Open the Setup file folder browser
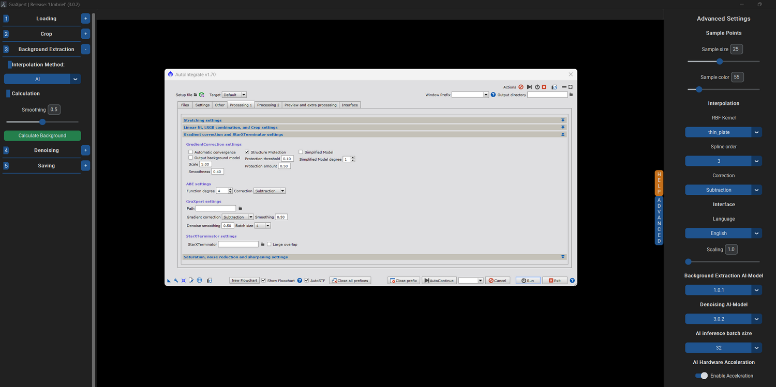 (196, 95)
